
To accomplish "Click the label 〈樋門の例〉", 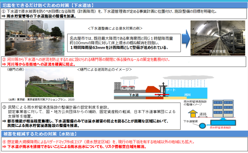I will point(16,70).
